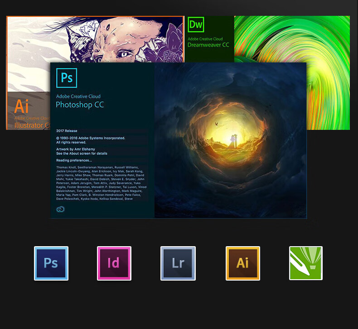The height and width of the screenshot is (329, 358).
Task: Click the "Photoshop CC" title text
Action: click(80, 105)
